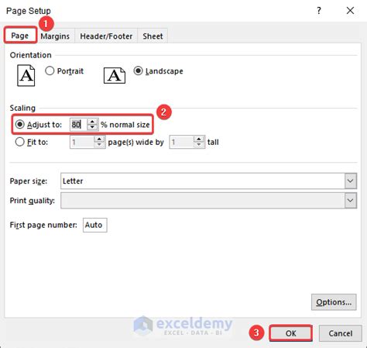This screenshot has width=367, height=348.
Task: Click the Cancel button
Action: click(340, 333)
